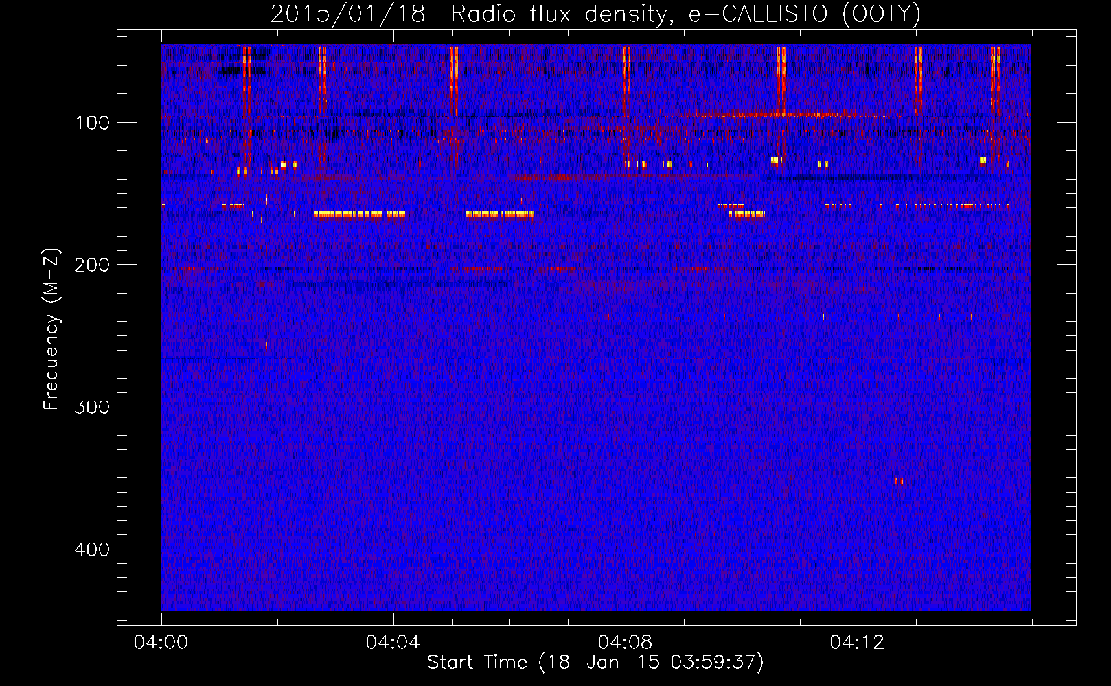Click the '100' frequency tick label
The width and height of the screenshot is (1111, 686).
coord(92,123)
